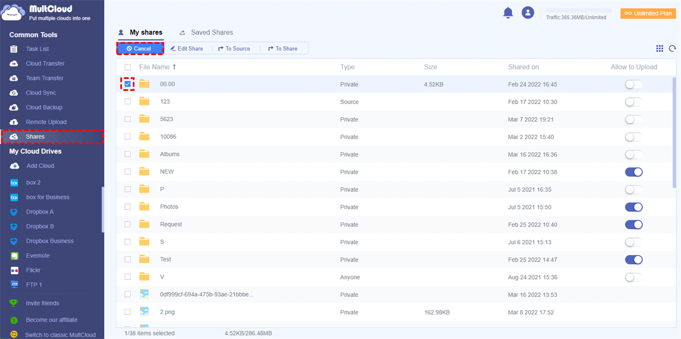The width and height of the screenshot is (681, 339).
Task: Open the Request folder name
Action: click(171, 224)
